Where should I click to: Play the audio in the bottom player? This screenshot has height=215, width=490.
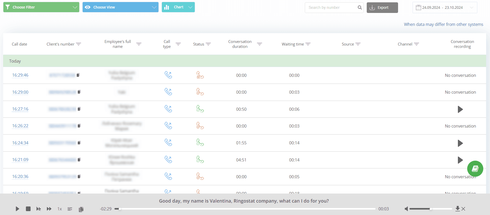pos(17,209)
